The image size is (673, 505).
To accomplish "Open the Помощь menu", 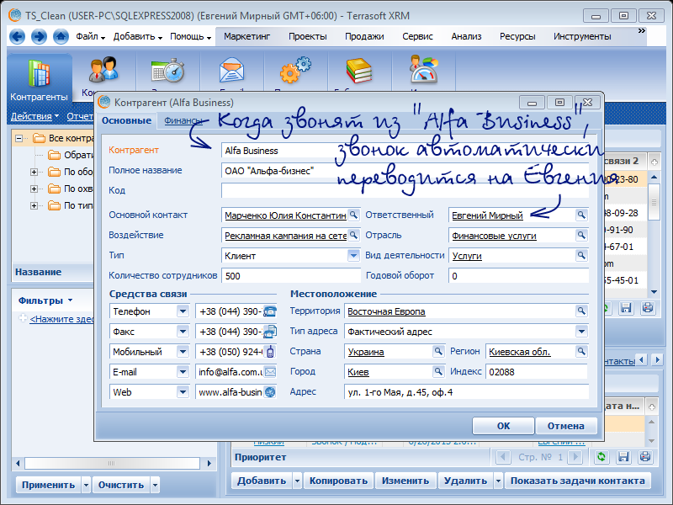I will click(191, 36).
